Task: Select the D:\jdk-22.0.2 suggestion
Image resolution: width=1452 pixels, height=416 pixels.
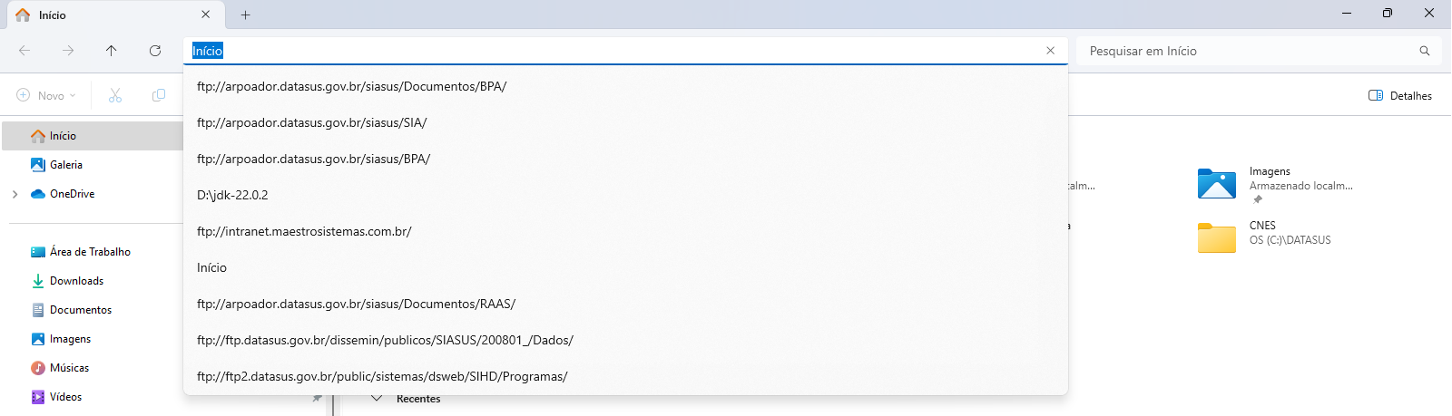Action: [x=625, y=195]
